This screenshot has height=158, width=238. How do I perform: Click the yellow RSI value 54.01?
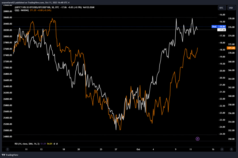(50, 144)
